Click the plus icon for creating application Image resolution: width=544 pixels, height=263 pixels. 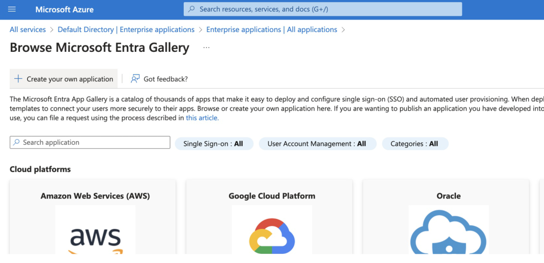tap(18, 79)
